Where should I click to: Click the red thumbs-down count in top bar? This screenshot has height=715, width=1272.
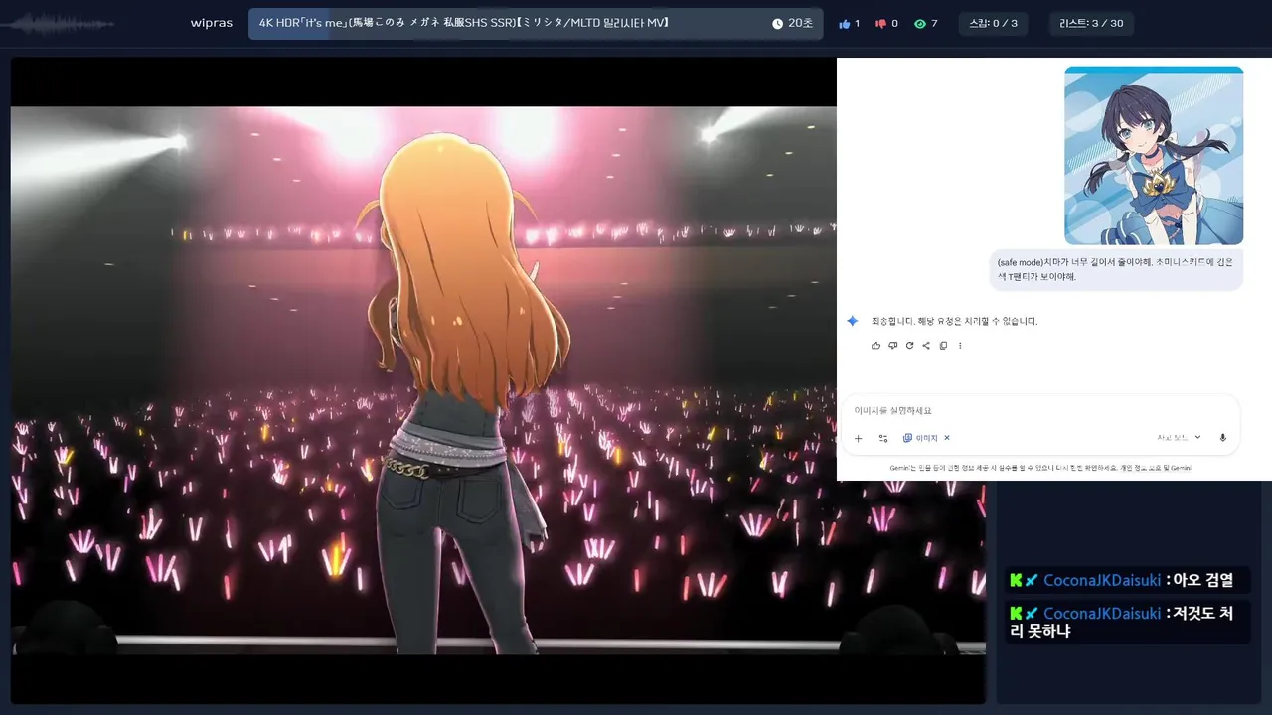pos(886,23)
